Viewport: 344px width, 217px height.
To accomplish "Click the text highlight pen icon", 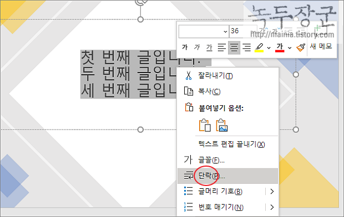I will click(x=259, y=47).
